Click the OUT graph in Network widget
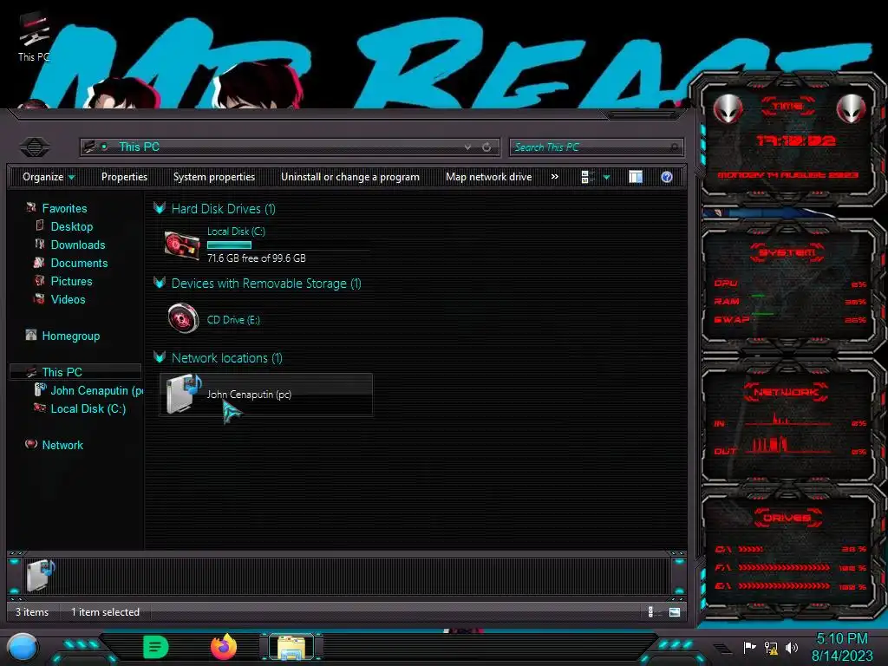 pos(787,445)
